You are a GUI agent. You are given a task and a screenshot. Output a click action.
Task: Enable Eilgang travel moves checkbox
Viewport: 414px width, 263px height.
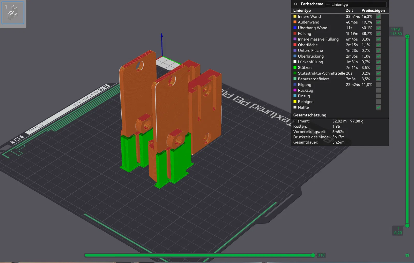pos(378,85)
